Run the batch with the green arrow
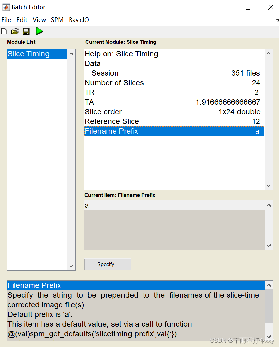 click(39, 31)
